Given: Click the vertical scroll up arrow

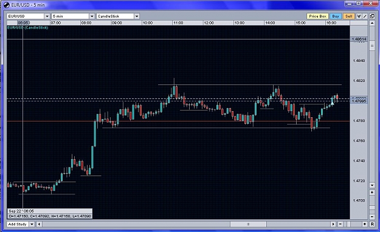Looking at the screenshot, I should (x=372, y=23).
